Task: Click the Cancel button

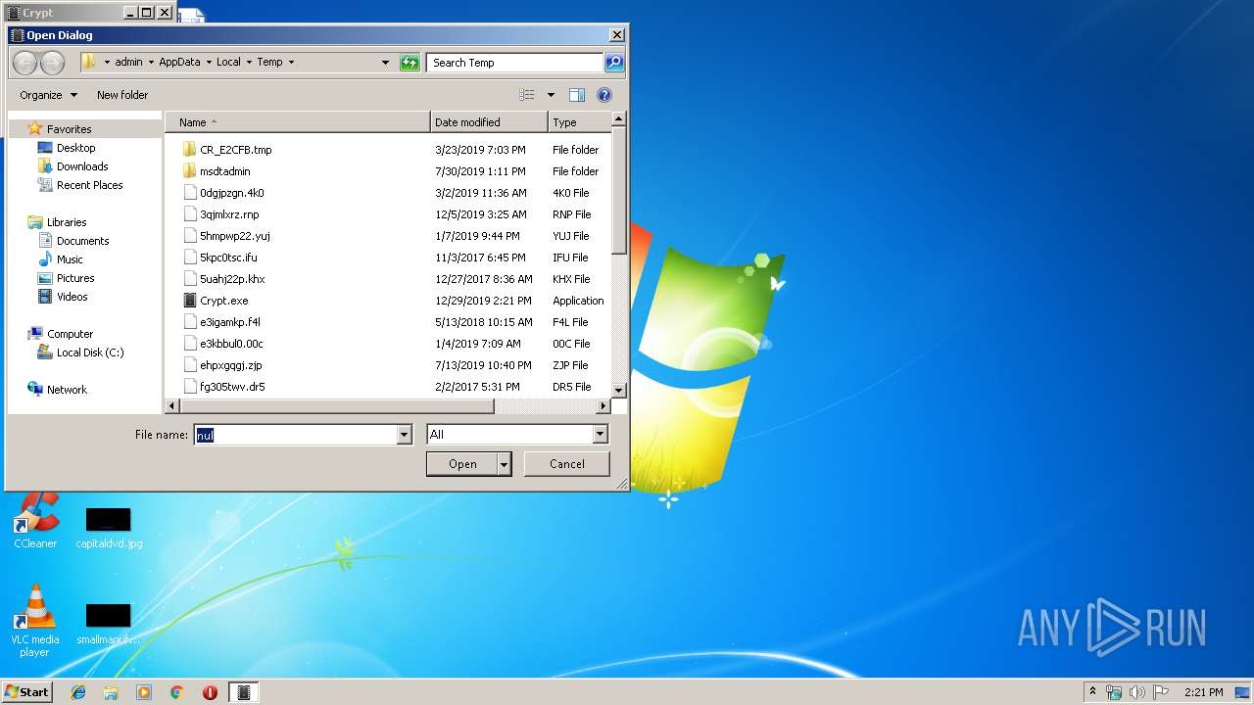Action: pyautogui.click(x=566, y=464)
